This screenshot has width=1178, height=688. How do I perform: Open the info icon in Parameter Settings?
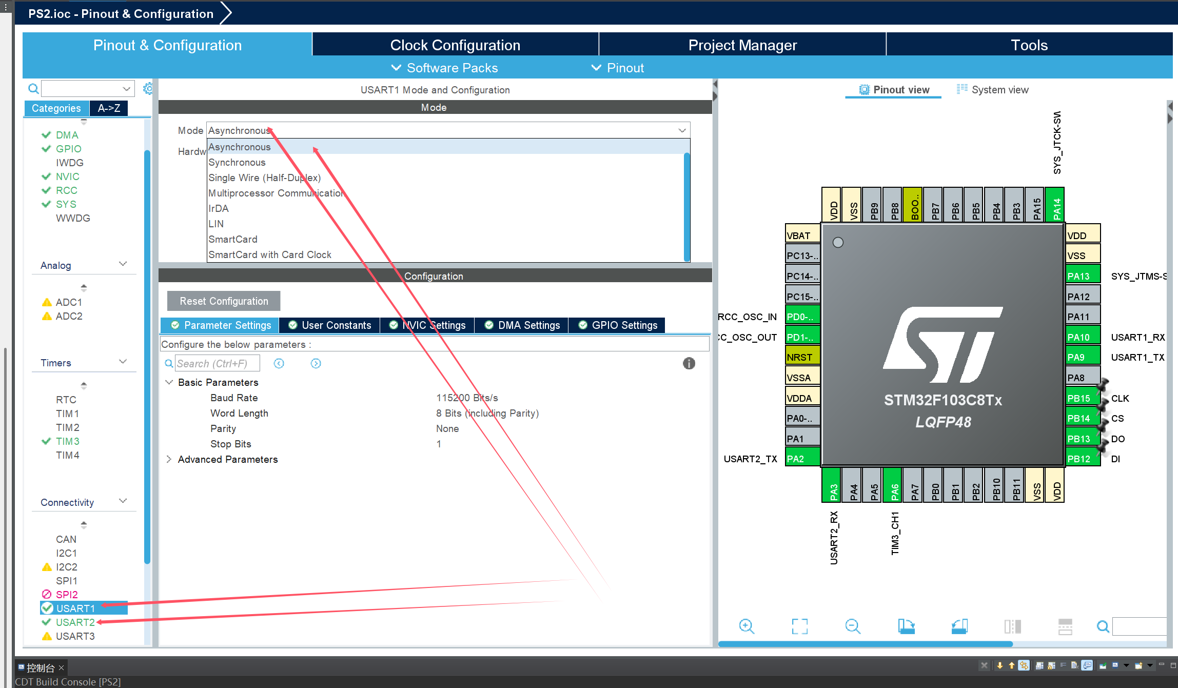689,363
